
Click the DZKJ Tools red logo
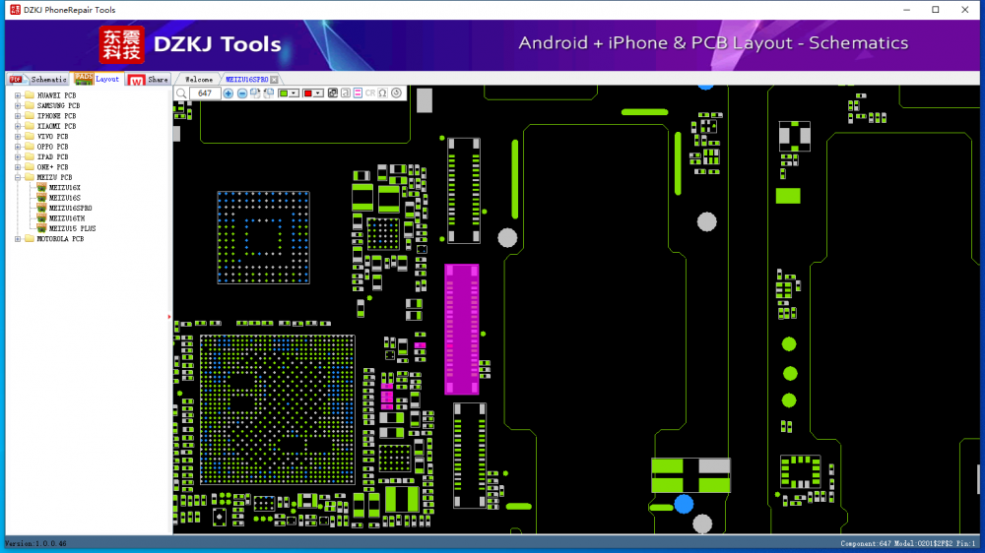click(122, 44)
